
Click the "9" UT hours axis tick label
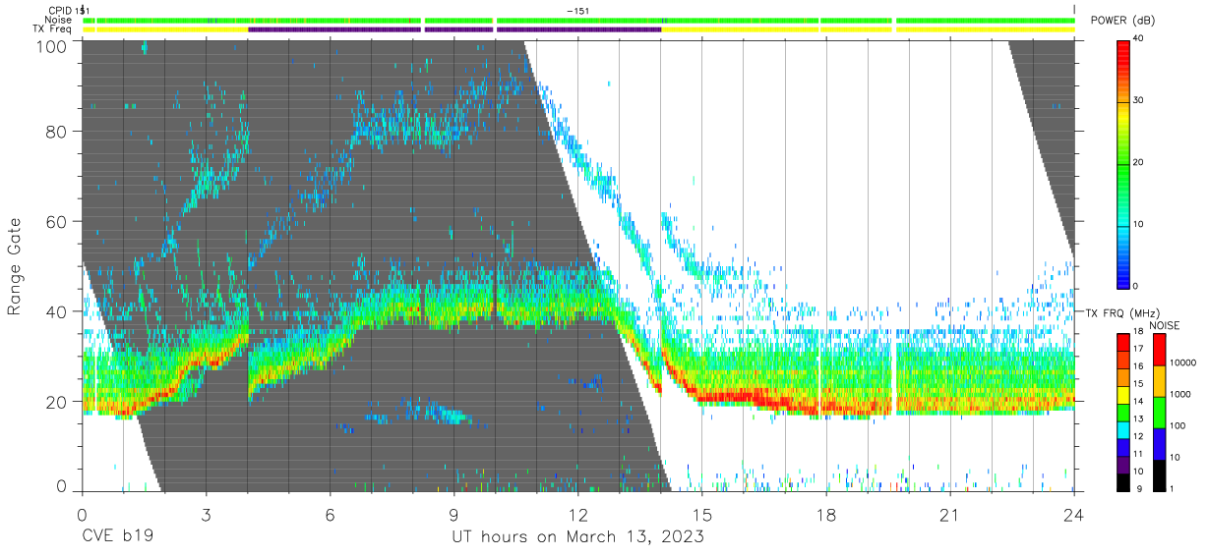point(453,514)
